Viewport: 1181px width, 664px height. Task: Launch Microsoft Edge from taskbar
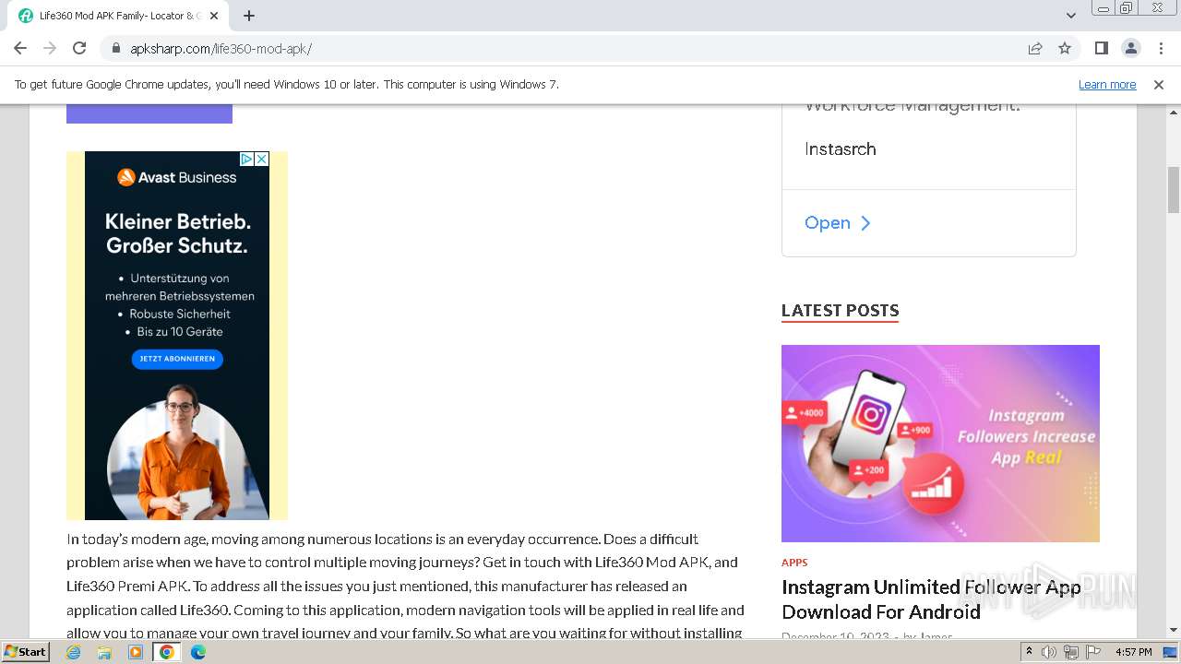pos(197,652)
